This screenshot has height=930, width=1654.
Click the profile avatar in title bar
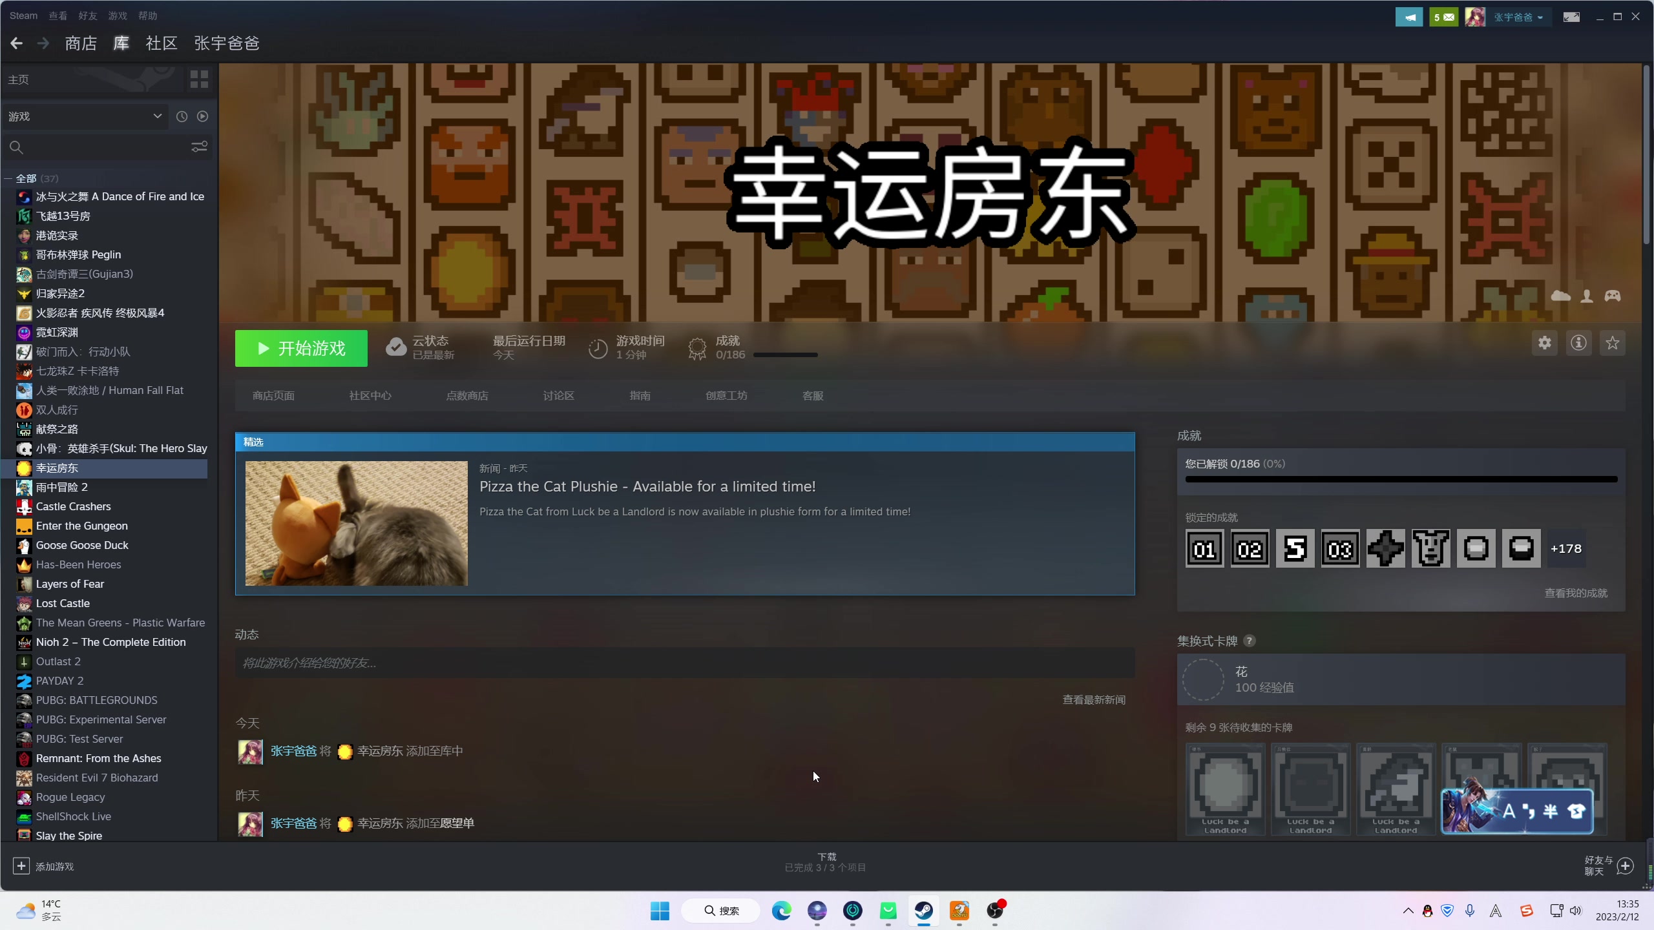(x=1475, y=17)
